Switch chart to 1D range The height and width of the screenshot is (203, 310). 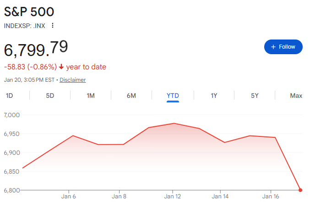[x=9, y=96]
